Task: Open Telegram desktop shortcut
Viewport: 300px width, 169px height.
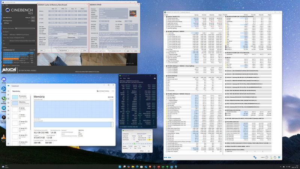Action: 4,109
